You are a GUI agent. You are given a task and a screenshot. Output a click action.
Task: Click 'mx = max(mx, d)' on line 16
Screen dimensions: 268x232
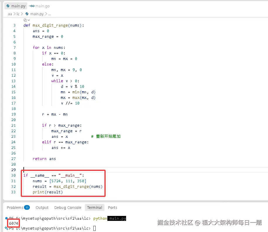78,98
